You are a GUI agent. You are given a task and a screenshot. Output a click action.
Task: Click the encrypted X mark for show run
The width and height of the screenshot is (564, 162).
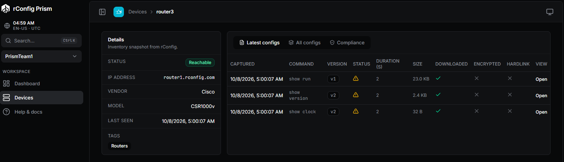click(477, 79)
